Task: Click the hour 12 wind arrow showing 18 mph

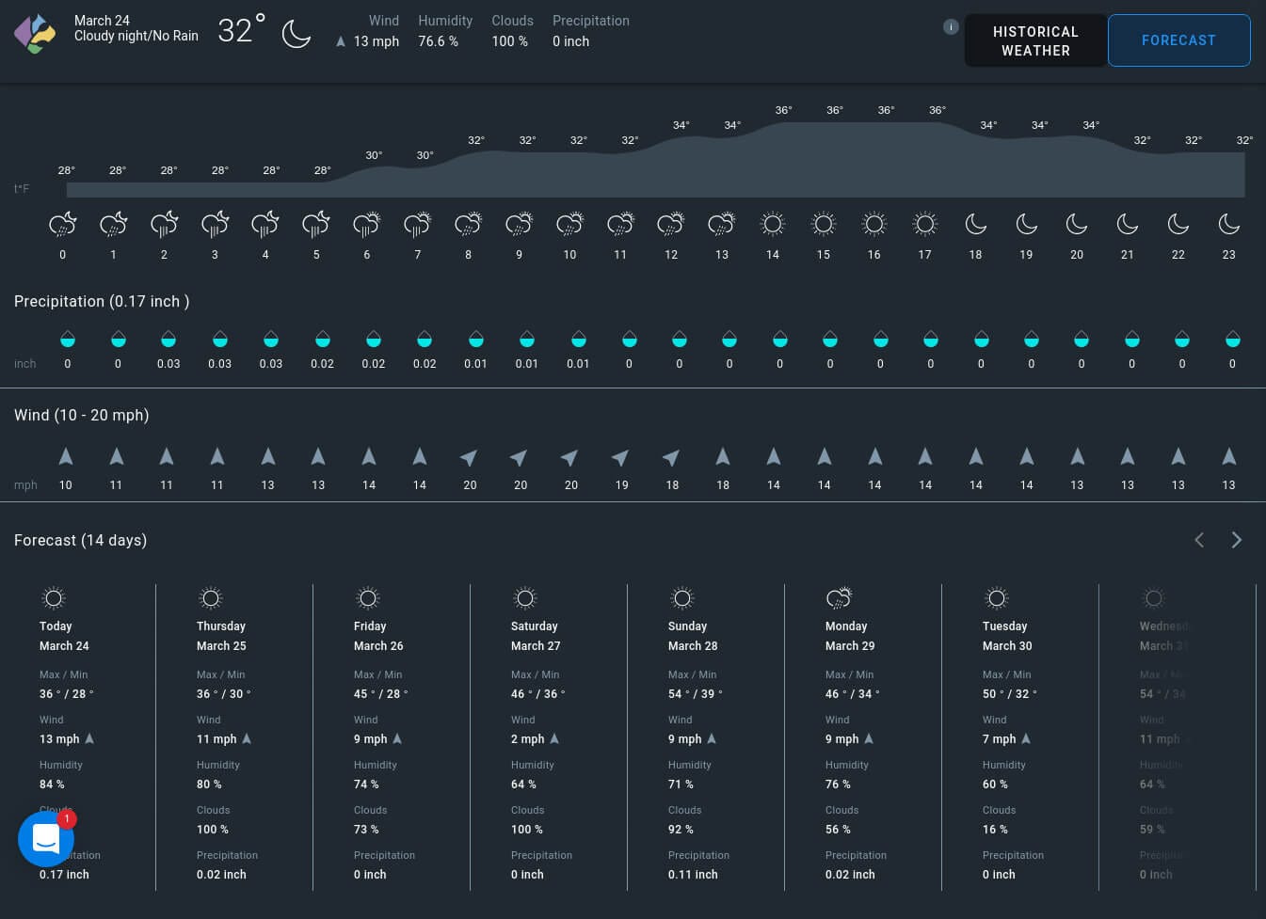Action: [671, 457]
